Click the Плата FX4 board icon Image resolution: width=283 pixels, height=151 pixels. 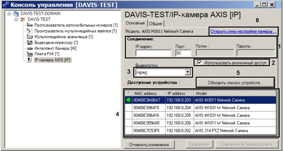[x=30, y=54]
